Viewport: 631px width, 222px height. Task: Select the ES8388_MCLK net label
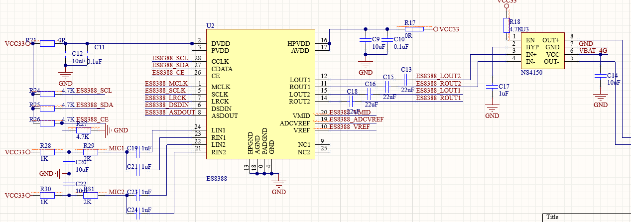pyautogui.click(x=166, y=83)
